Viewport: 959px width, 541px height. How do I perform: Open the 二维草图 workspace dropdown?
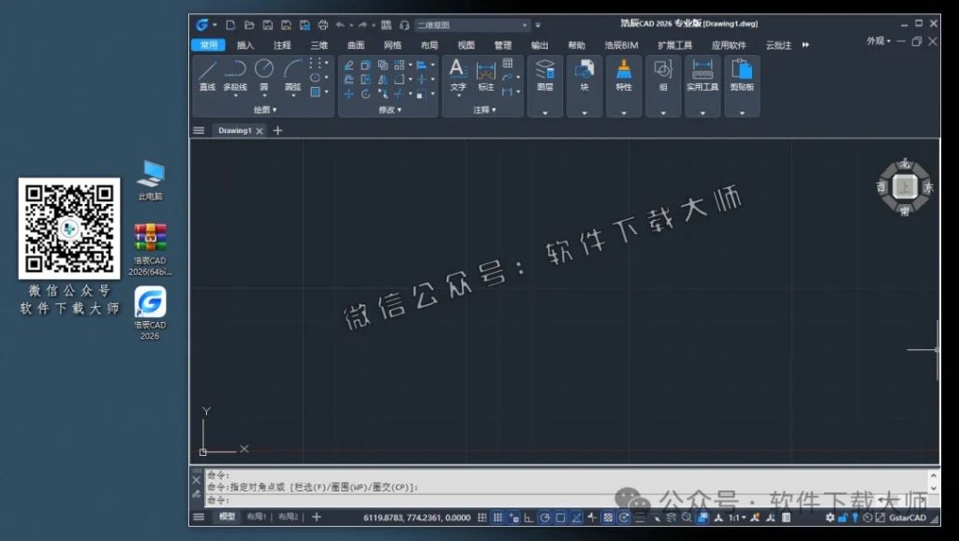tap(524, 24)
